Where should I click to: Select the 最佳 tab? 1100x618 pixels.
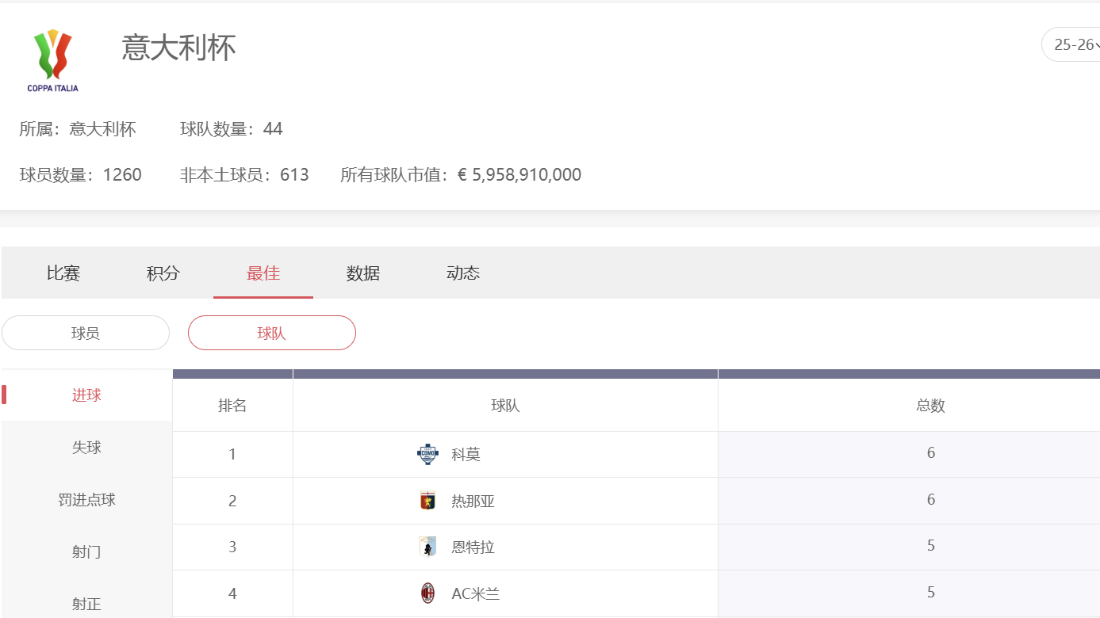pos(263,273)
